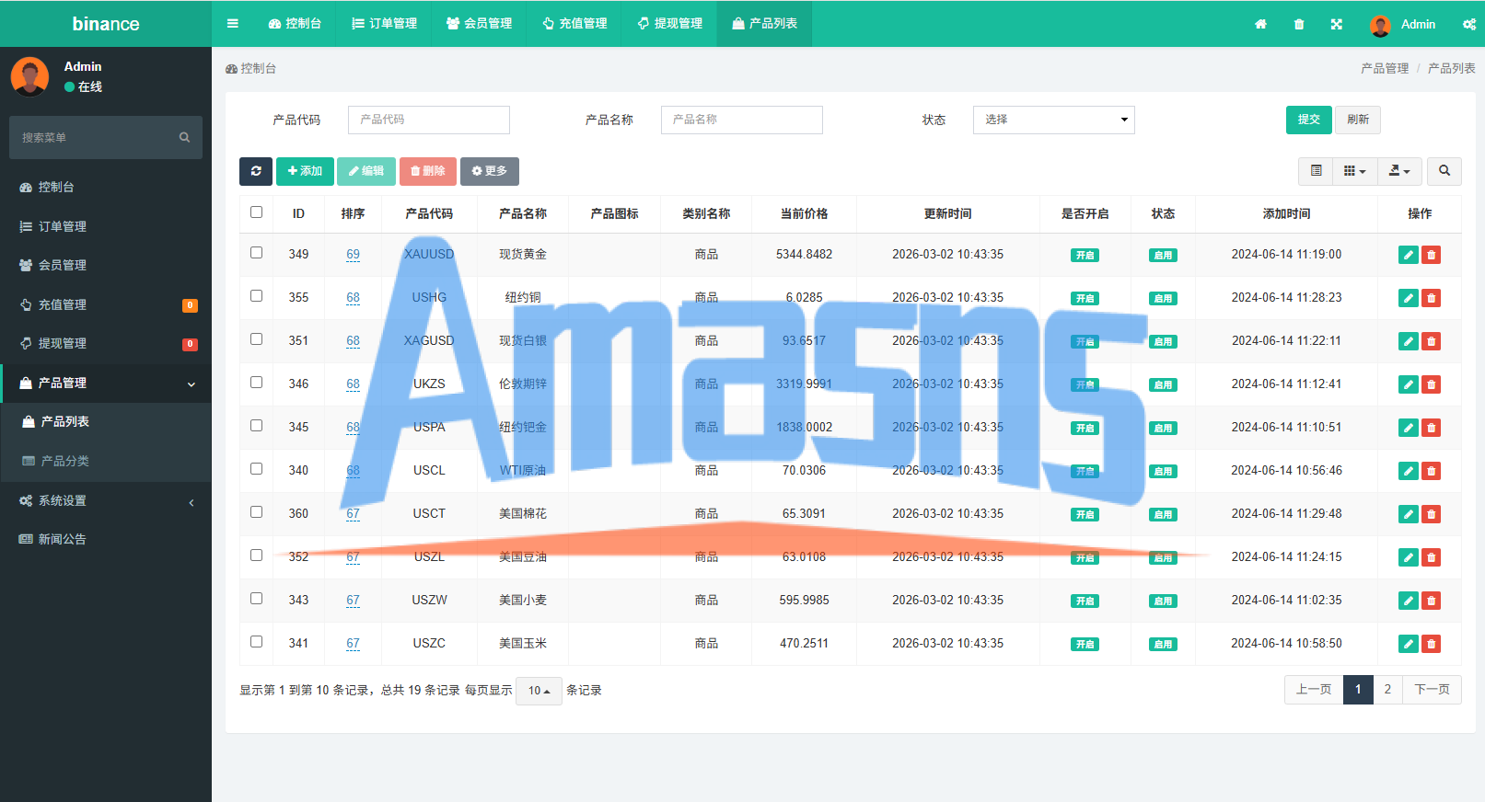Edit the USCT product row
Viewport: 1485px width, 802px height.
[x=1409, y=514]
